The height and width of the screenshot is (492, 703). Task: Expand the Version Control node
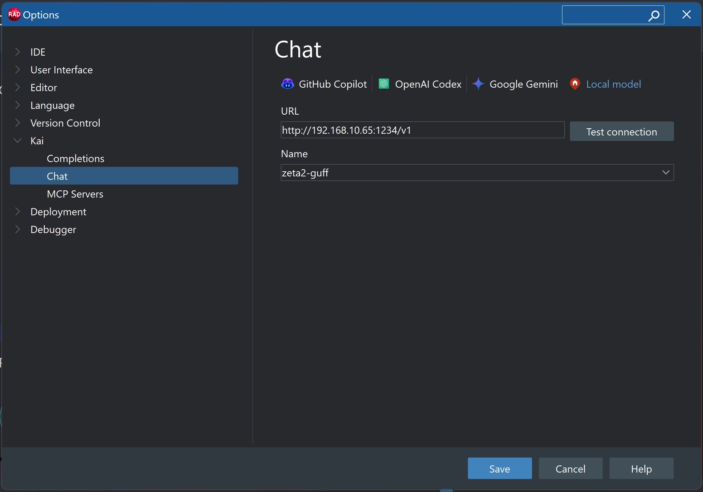18,123
